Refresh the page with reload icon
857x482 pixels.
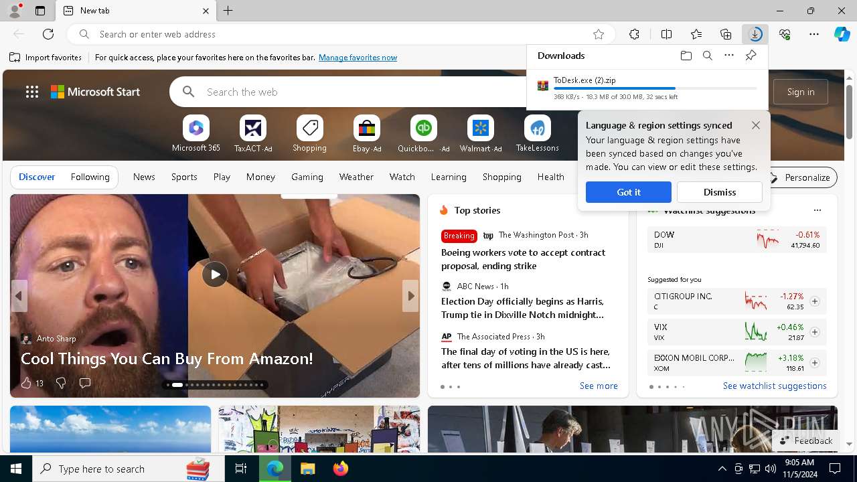pos(48,34)
